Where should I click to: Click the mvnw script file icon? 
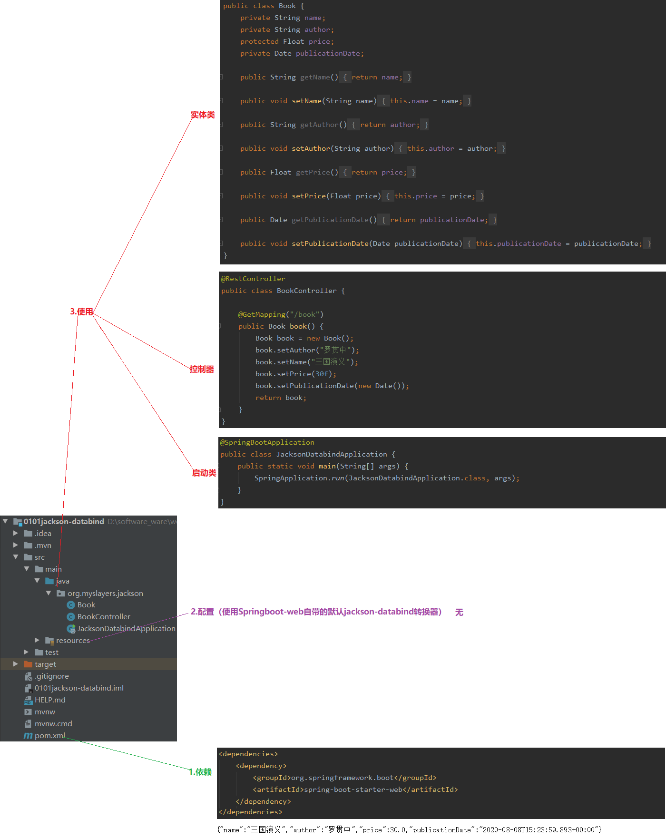pos(28,712)
